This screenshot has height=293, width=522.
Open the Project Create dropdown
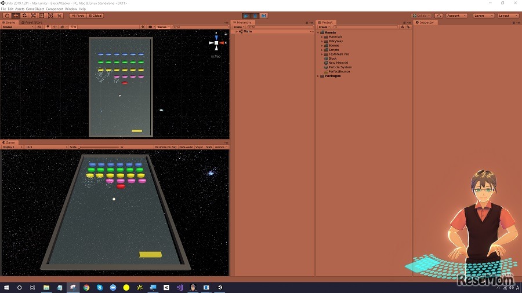point(324,27)
